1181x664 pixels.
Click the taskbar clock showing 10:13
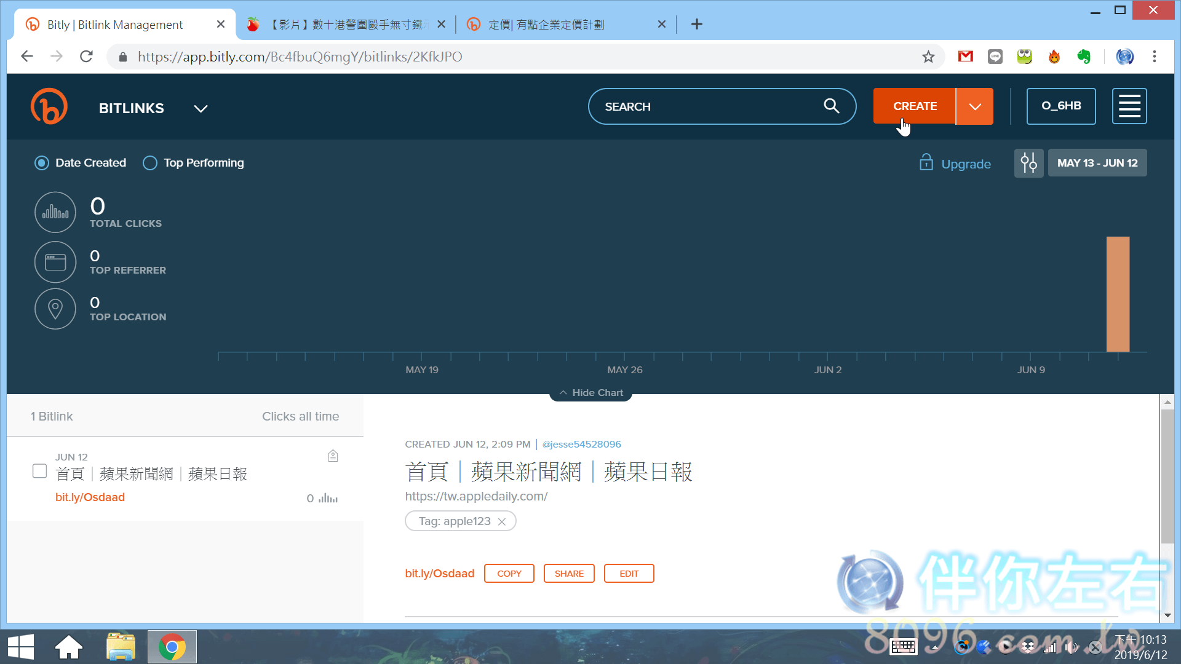pyautogui.click(x=1141, y=647)
